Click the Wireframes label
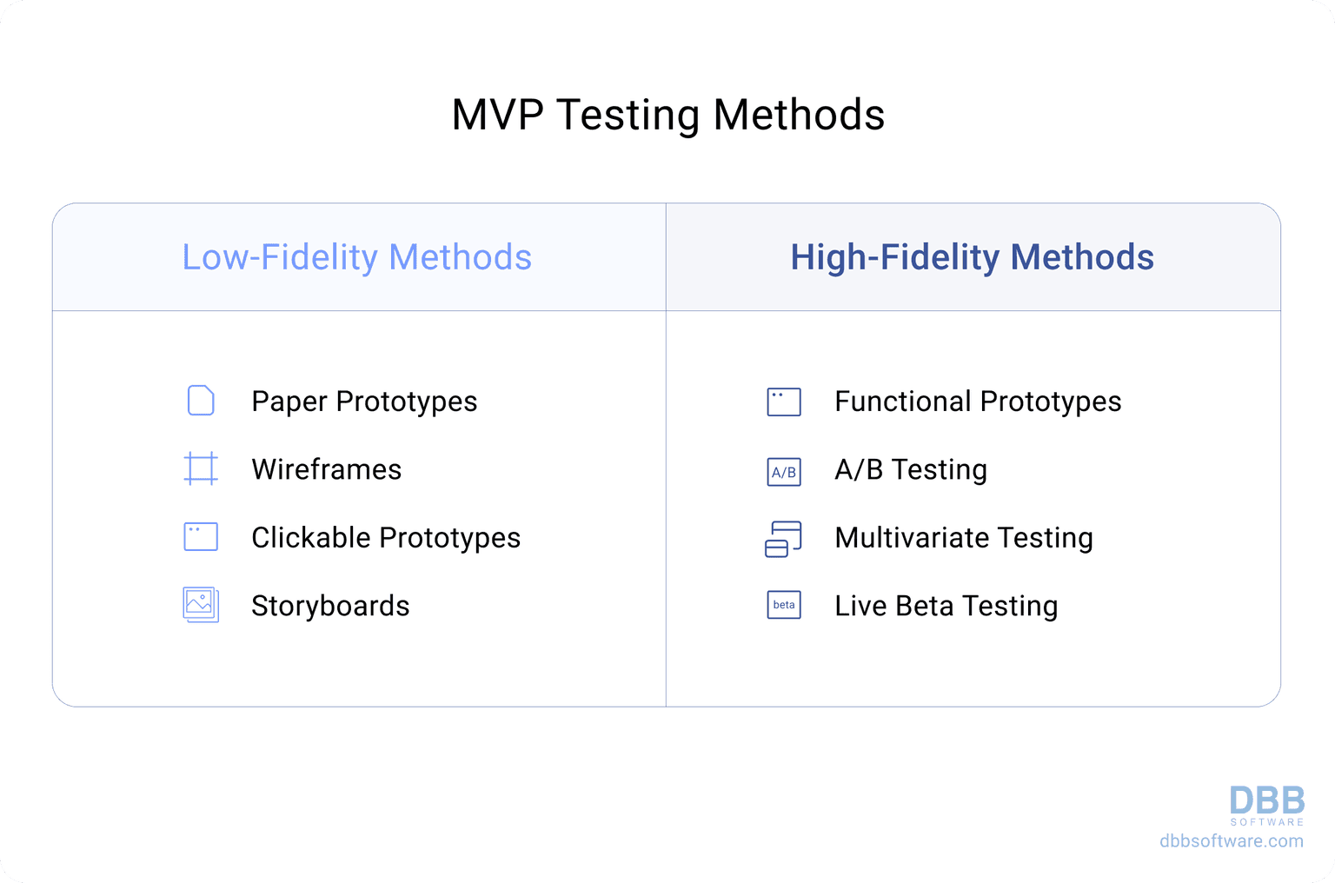Screen dimensions: 1335x883 point(326,469)
